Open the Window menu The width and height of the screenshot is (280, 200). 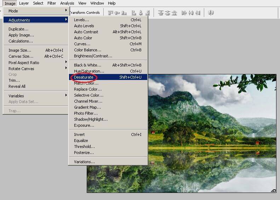click(x=97, y=3)
